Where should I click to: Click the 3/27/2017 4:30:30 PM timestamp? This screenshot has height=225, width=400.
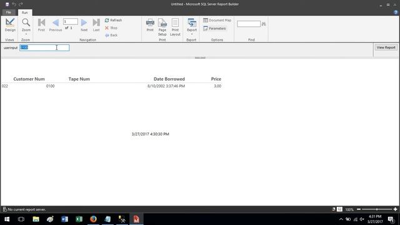(150, 134)
